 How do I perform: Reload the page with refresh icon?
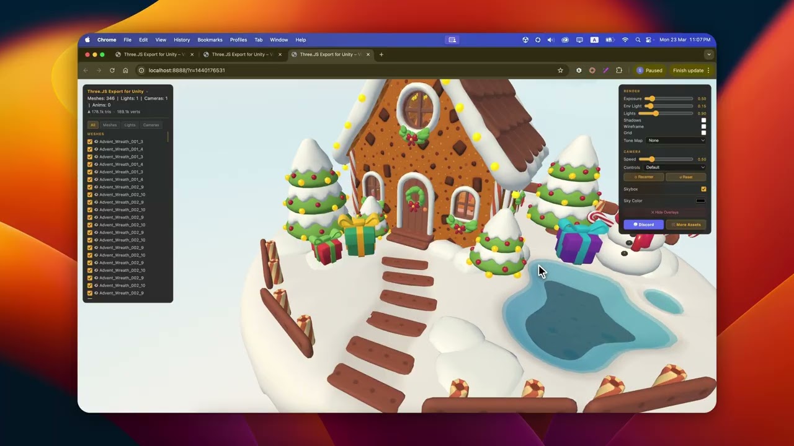tap(112, 71)
